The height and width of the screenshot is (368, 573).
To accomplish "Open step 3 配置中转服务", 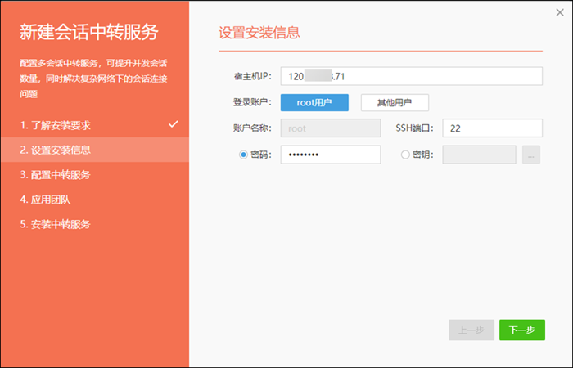I will coord(56,174).
